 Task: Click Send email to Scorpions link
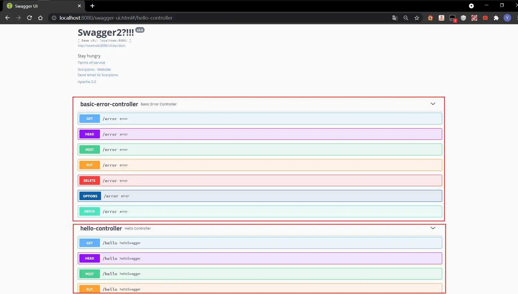pos(98,75)
